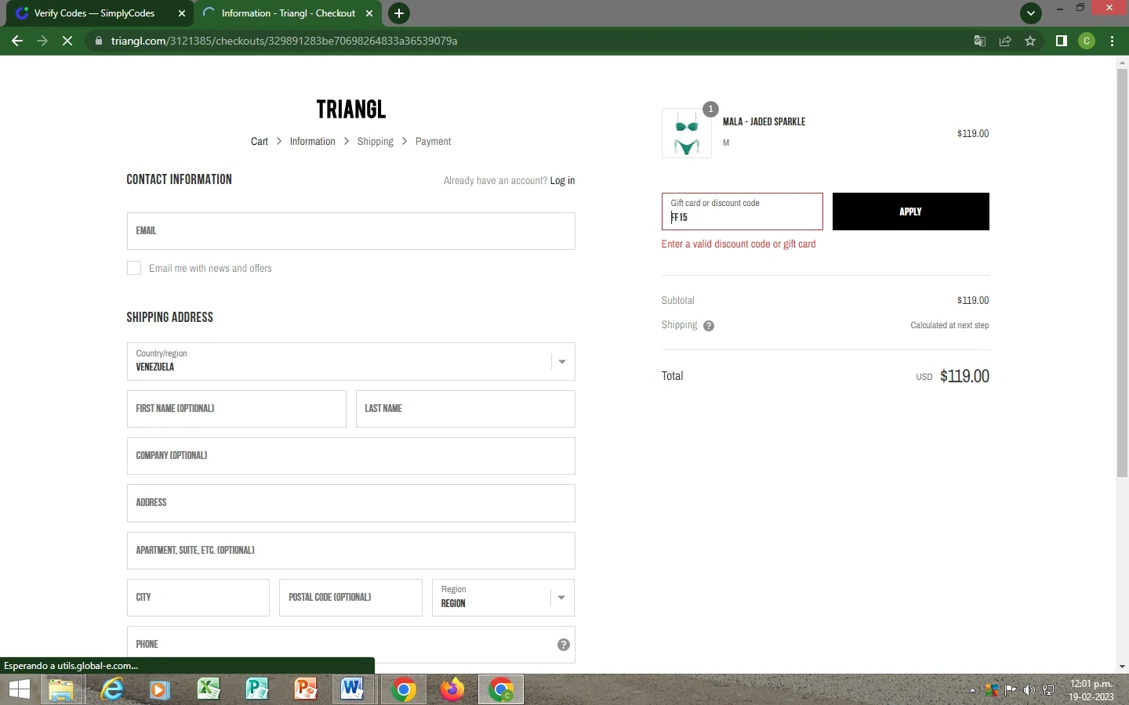This screenshot has height=705, width=1129.
Task: Open Excel from the taskbar
Action: coord(209,689)
